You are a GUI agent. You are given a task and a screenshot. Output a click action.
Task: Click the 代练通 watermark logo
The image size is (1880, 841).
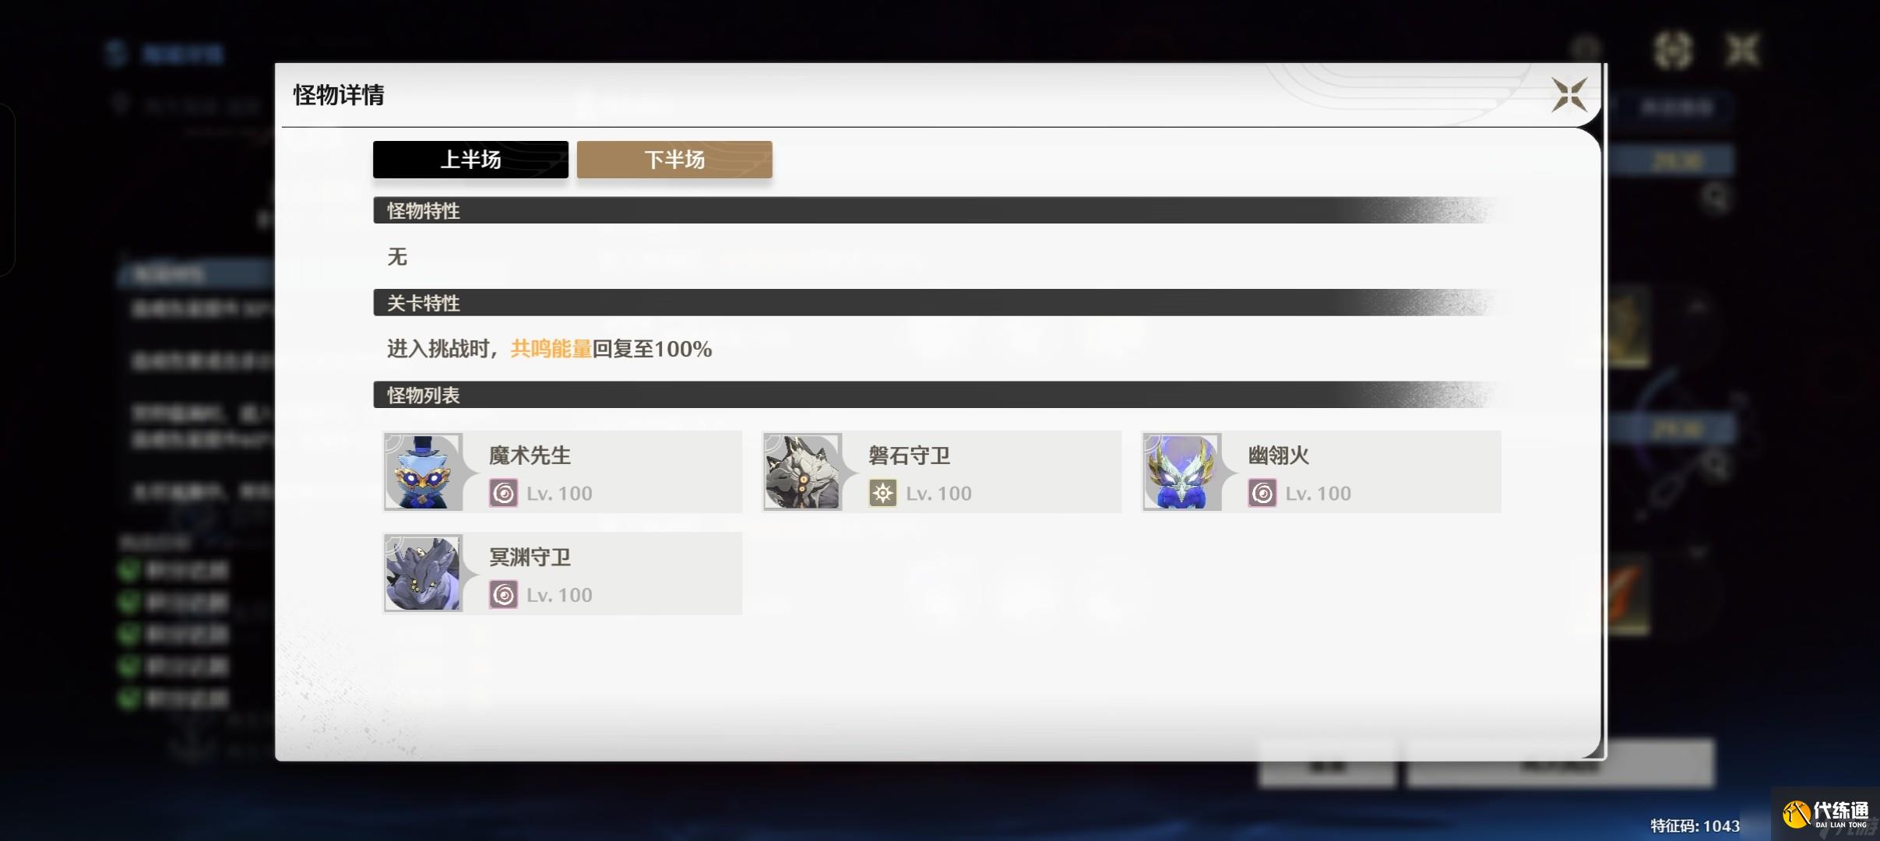point(1826,815)
